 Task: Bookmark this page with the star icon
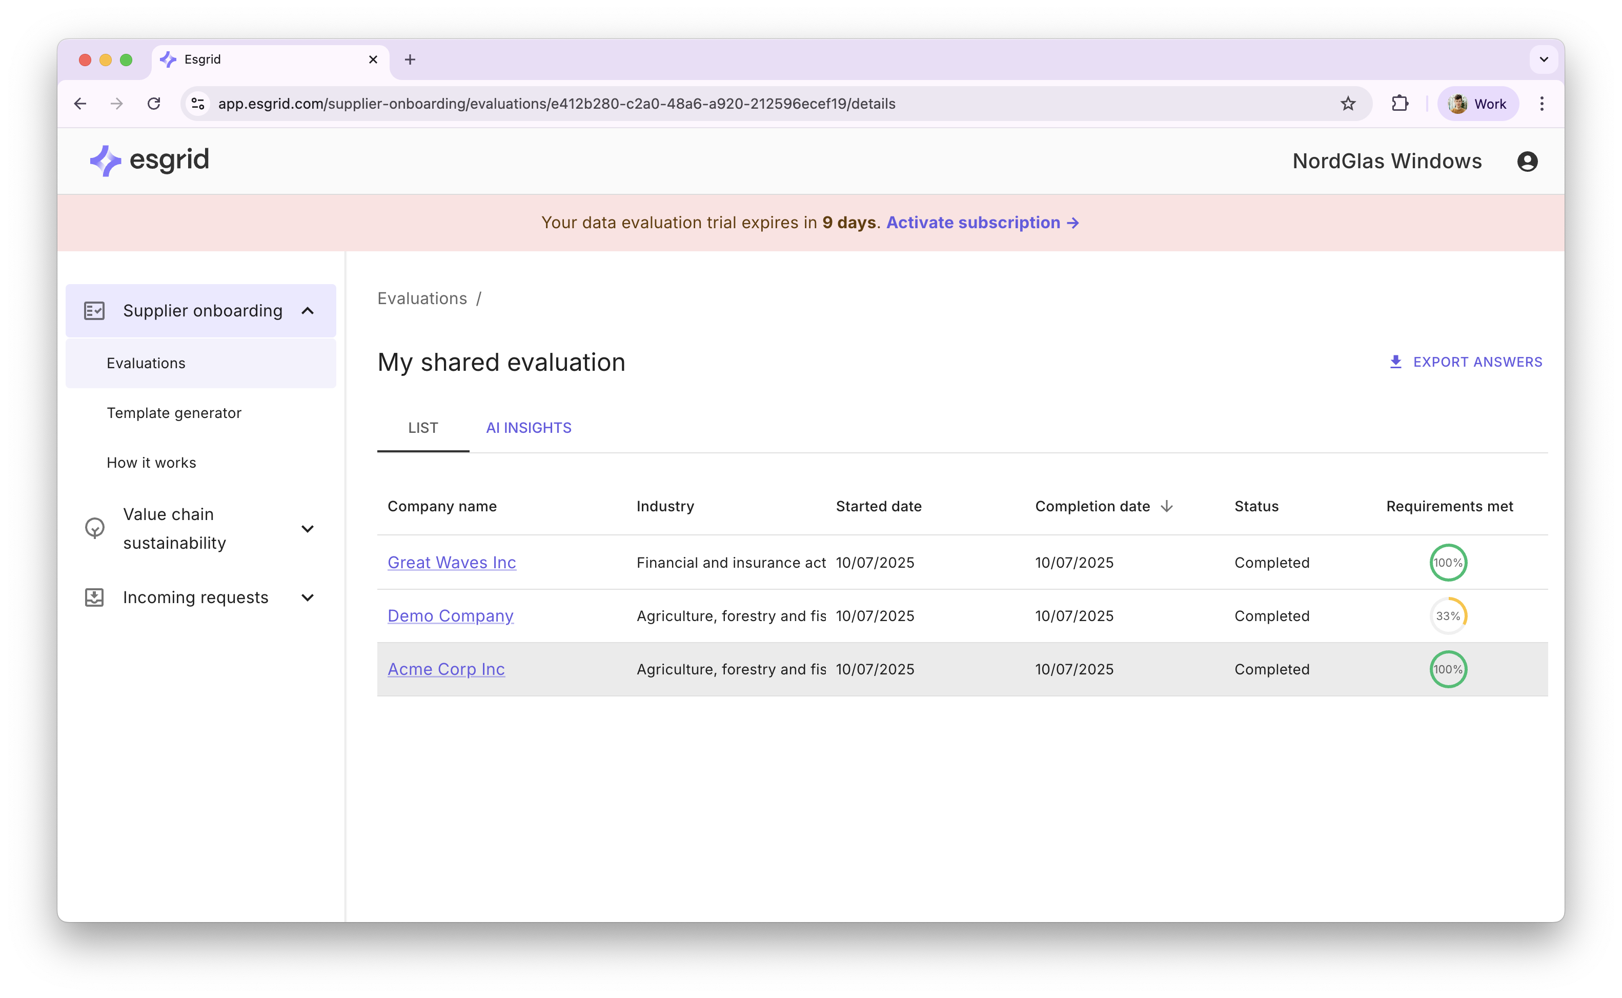coord(1348,104)
